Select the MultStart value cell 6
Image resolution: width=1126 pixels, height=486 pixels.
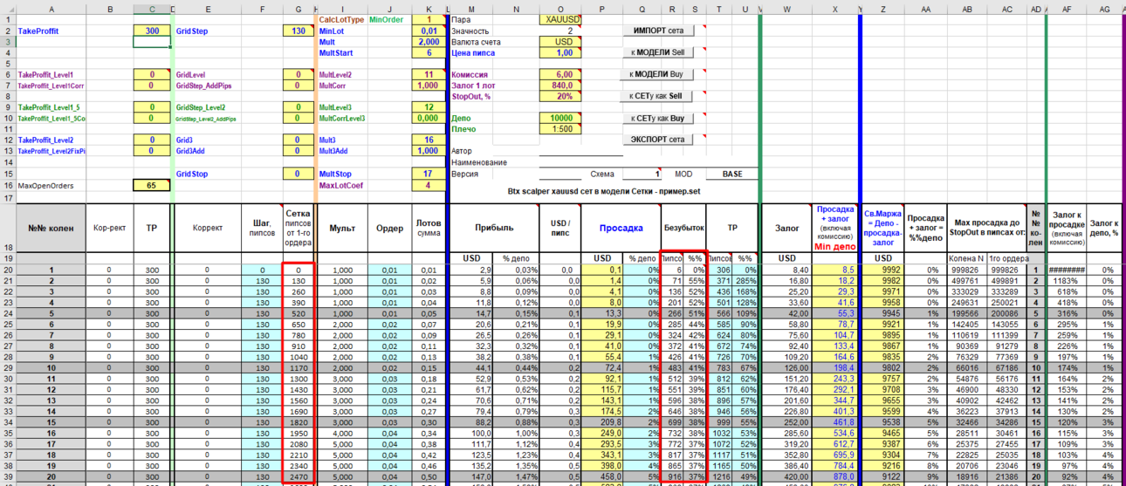click(428, 52)
